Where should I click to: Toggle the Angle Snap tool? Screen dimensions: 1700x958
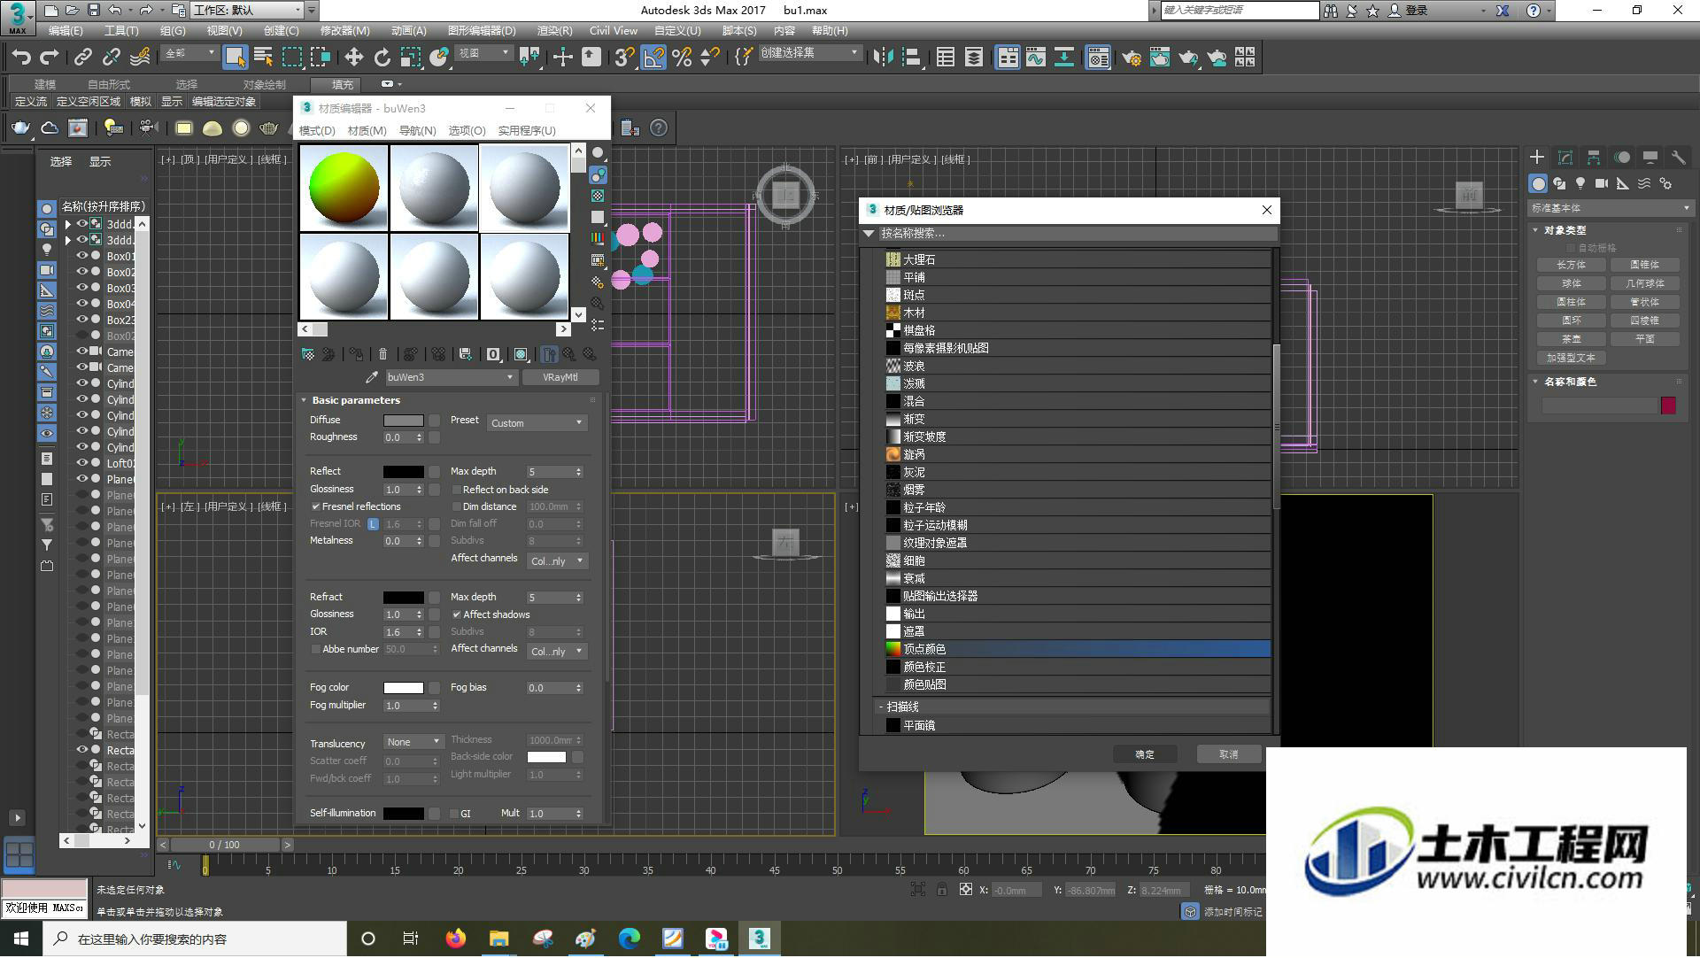653,58
